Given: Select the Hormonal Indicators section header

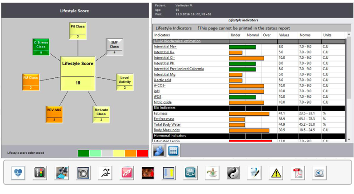Looking at the screenshot, I should click(x=249, y=136).
